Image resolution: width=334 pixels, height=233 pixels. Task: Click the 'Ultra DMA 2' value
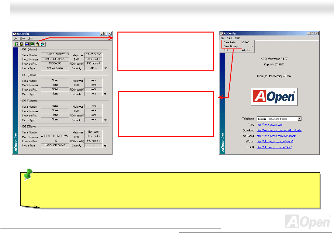94,136
